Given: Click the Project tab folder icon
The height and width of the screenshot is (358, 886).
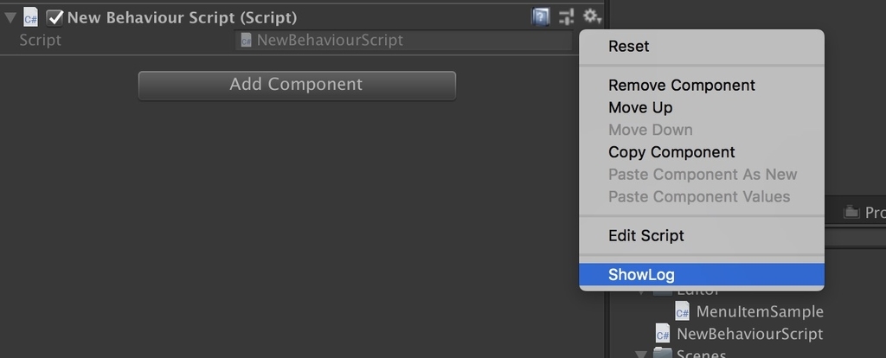Looking at the screenshot, I should coord(851,213).
